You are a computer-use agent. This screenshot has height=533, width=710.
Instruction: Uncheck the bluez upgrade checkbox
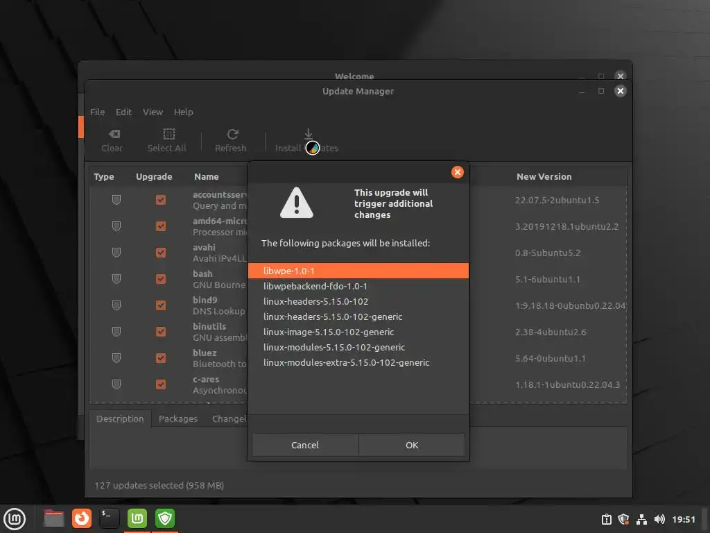point(161,358)
